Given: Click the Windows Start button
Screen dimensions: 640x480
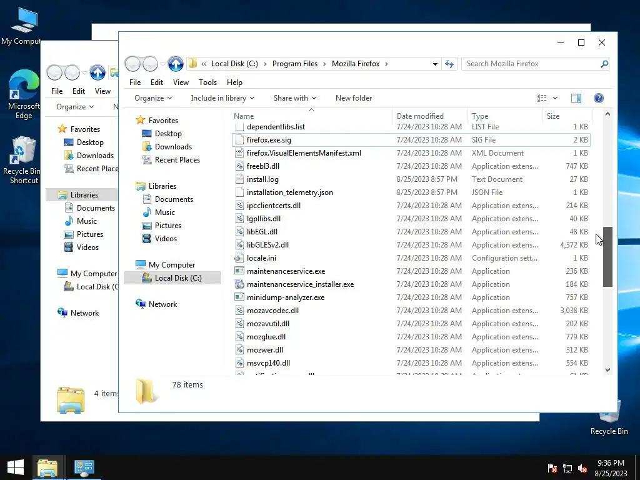Looking at the screenshot, I should point(16,467).
